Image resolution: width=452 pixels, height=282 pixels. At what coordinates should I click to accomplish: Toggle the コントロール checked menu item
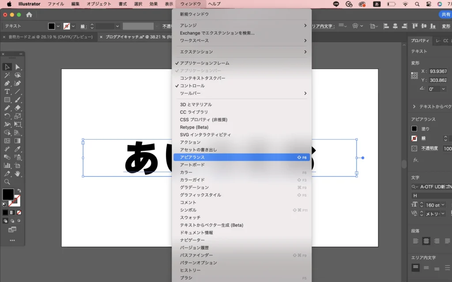click(x=192, y=85)
